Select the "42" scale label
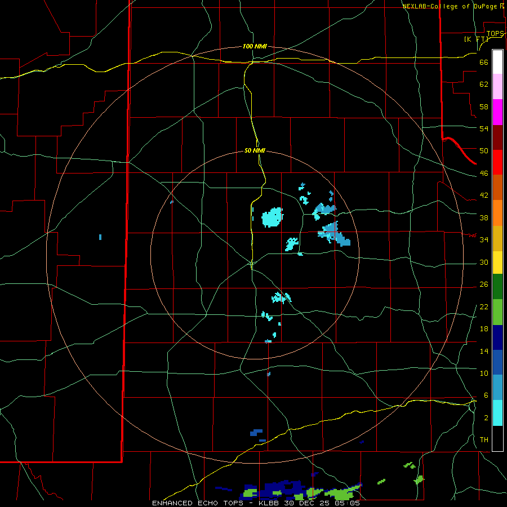507x507 pixels. 484,195
